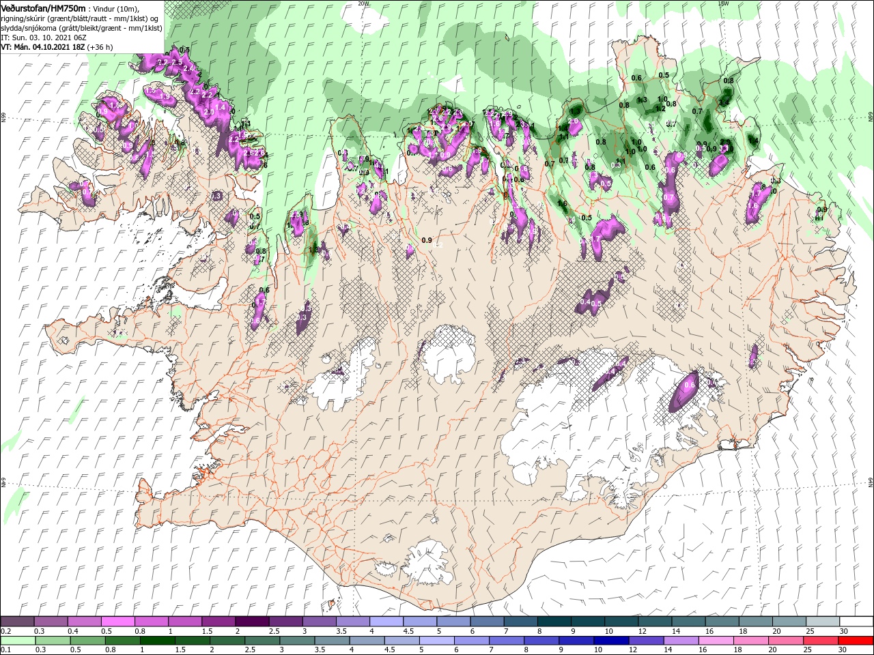
Task: Pick the bright red rain-scale swatch at 30
Action: coord(856,641)
